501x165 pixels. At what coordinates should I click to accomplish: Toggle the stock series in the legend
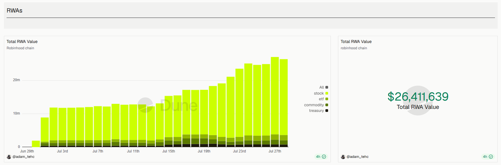pyautogui.click(x=321, y=93)
